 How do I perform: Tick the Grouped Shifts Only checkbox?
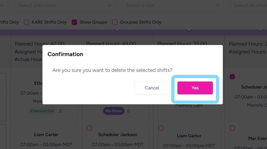(115, 22)
